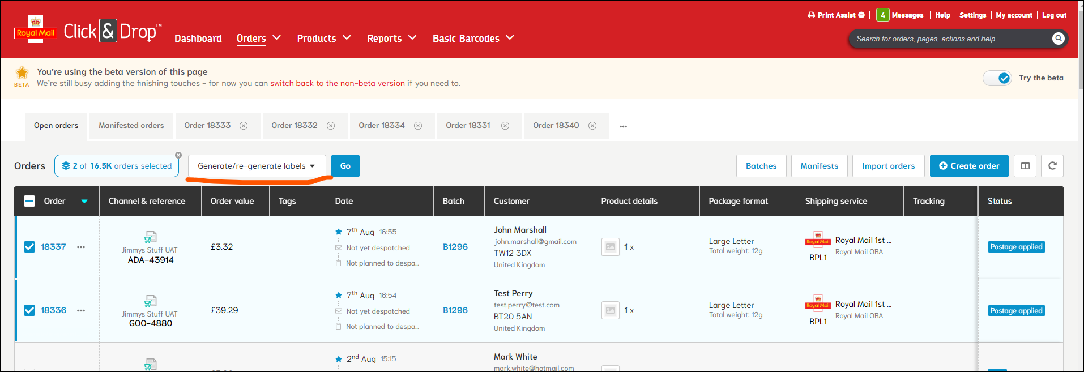Uncheck order 18336 checkbox
This screenshot has width=1084, height=372.
tap(29, 310)
